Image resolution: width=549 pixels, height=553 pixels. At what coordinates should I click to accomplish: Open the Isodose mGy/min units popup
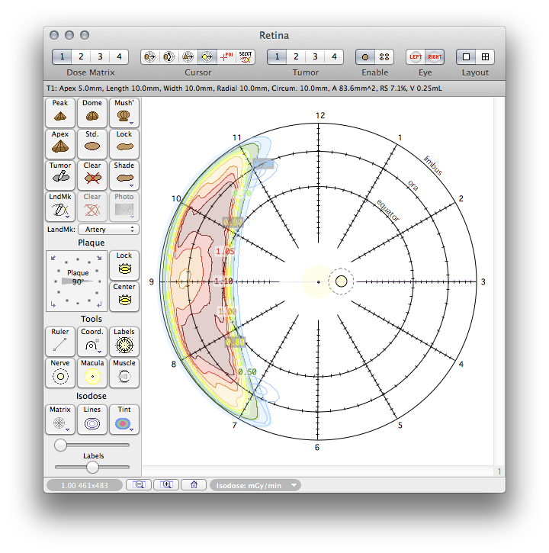click(x=255, y=485)
